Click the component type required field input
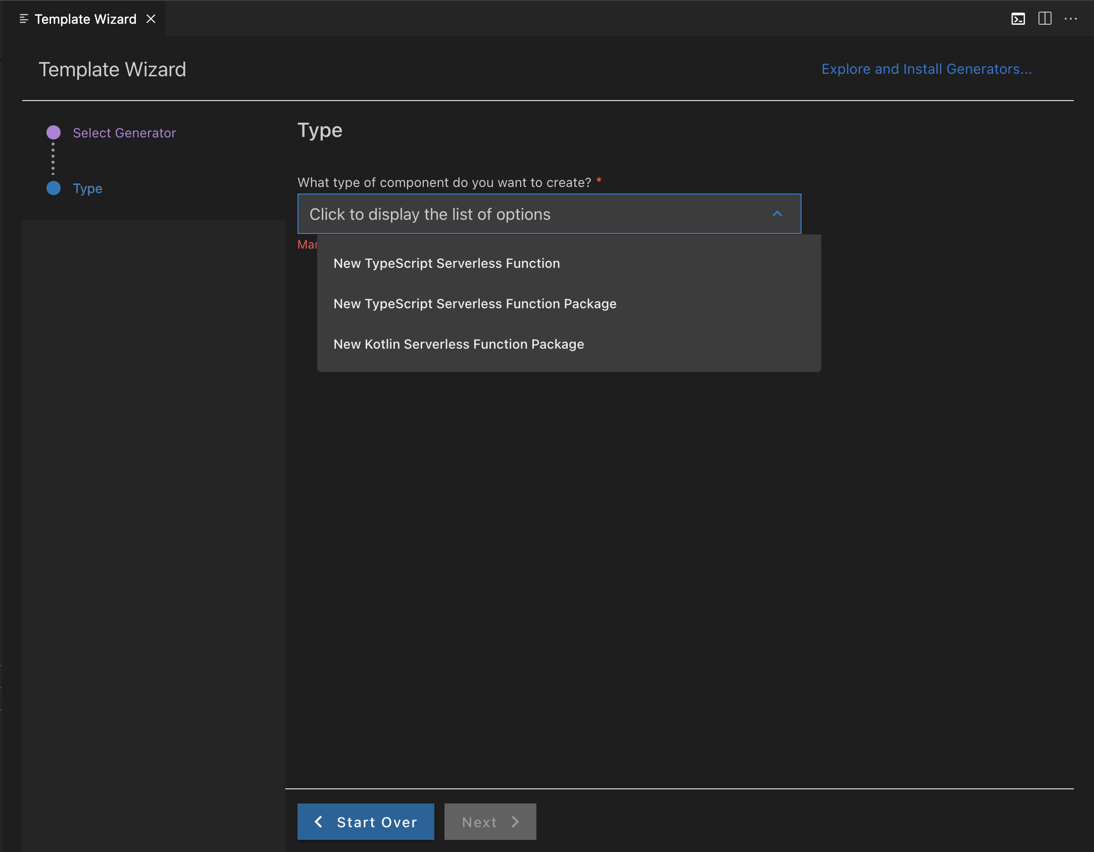1094x852 pixels. point(548,213)
